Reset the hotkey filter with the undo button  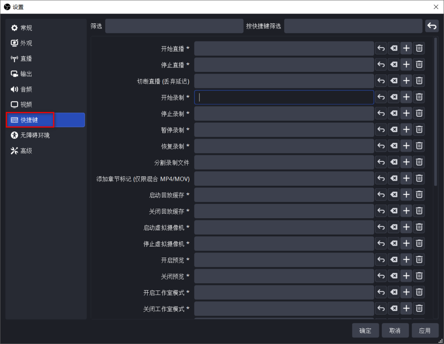[432, 26]
